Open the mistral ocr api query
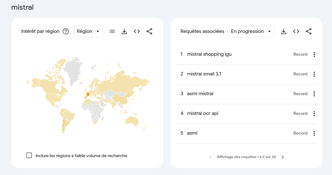332x175 pixels. coord(202,113)
